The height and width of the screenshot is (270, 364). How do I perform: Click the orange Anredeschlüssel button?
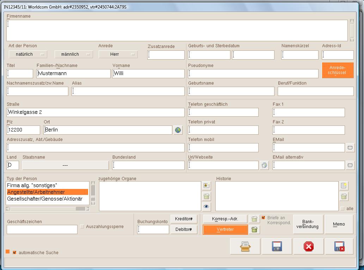pyautogui.click(x=338, y=70)
